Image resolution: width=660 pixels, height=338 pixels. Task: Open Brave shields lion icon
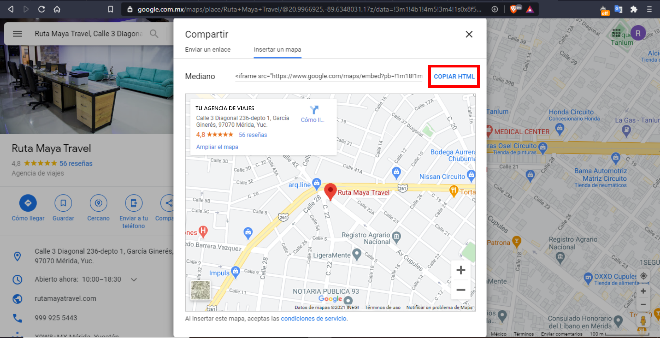coord(513,9)
